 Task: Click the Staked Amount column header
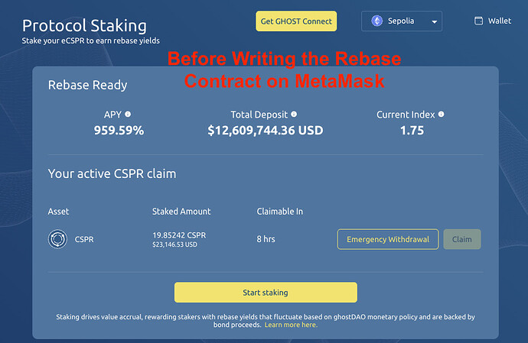coord(181,212)
